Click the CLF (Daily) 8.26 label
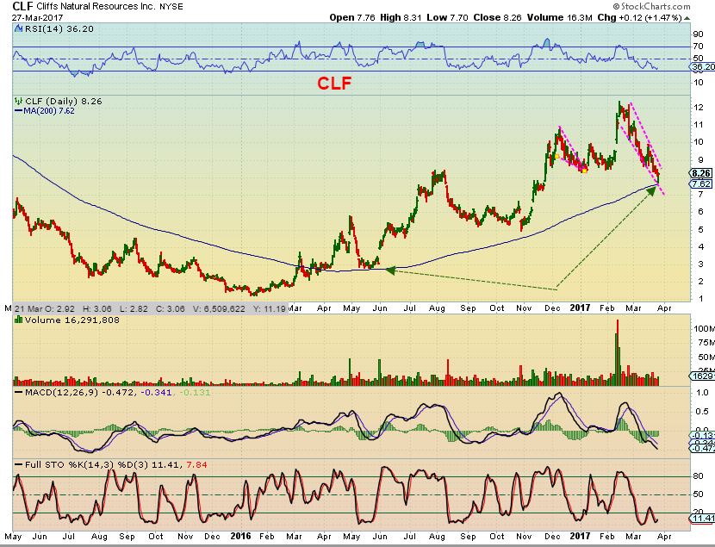Viewport: 715px width, 547px height. tap(64, 101)
